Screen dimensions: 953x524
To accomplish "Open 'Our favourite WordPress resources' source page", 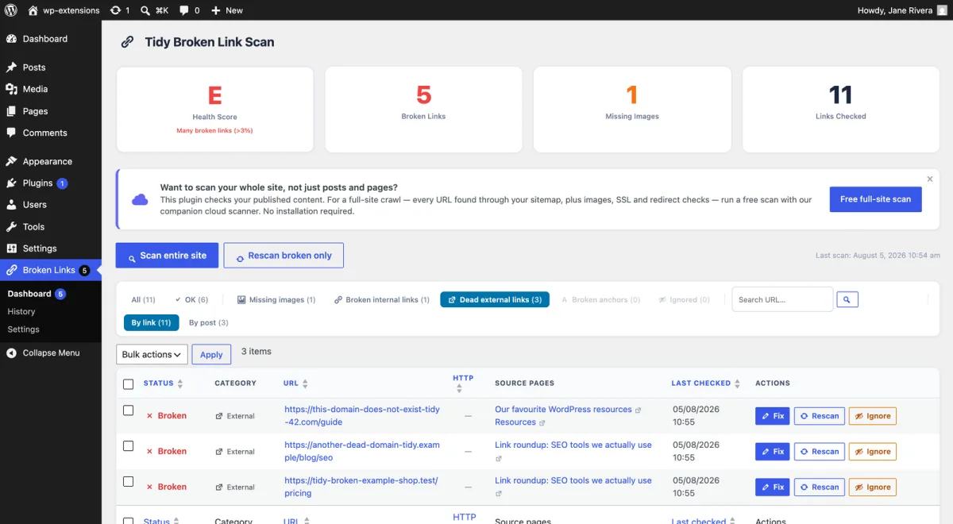I will 563,410.
